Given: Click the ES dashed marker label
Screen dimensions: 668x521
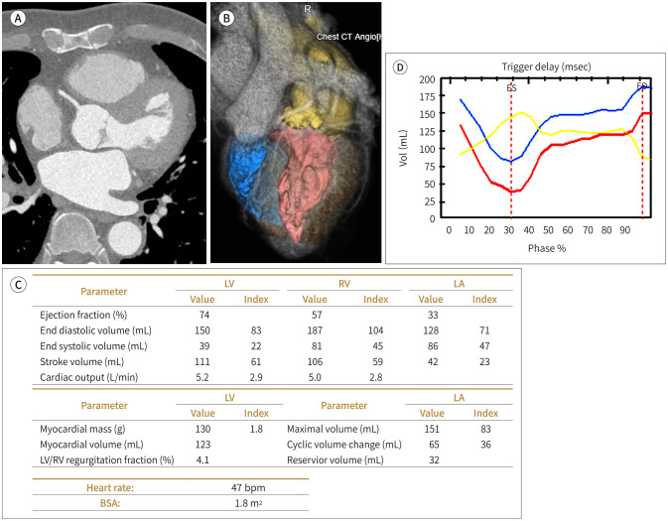Looking at the screenshot, I should 511,87.
